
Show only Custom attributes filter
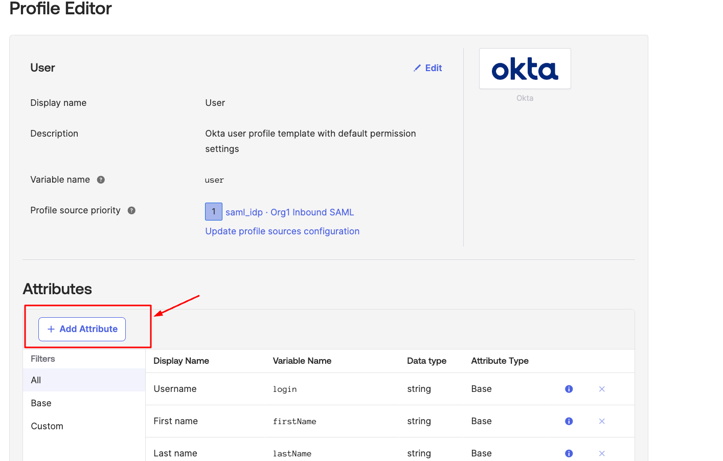(47, 426)
